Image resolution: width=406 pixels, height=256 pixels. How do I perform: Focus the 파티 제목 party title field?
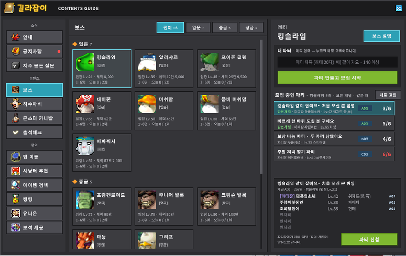pos(337,62)
